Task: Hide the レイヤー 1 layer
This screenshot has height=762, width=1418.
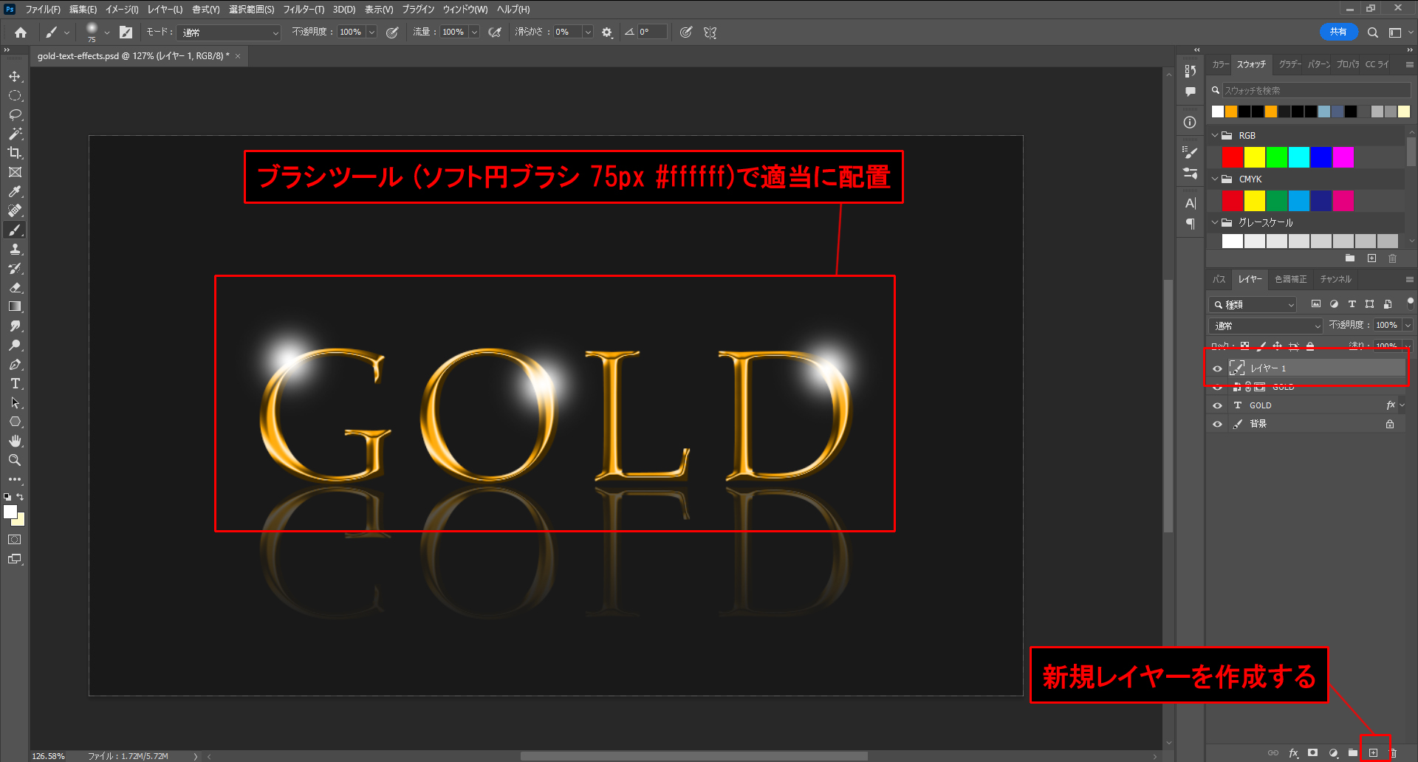Action: 1218,368
